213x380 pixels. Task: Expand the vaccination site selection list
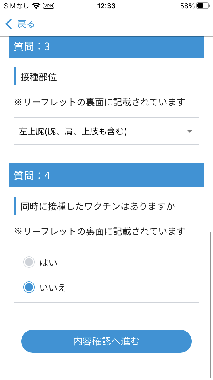(106, 131)
